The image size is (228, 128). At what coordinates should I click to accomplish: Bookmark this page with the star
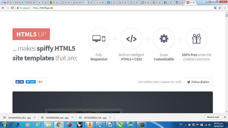pyautogui.click(x=219, y=8)
